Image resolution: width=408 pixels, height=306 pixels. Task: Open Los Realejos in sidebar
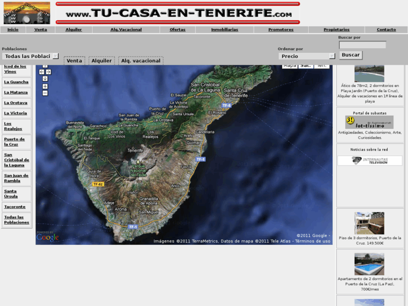pos(13,126)
